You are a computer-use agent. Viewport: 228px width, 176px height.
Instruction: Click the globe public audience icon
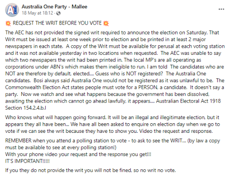coord(58,13)
